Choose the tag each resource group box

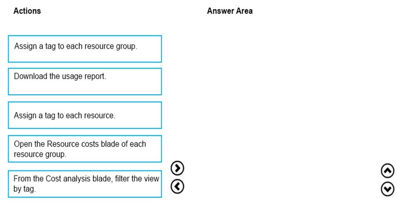(x=85, y=49)
